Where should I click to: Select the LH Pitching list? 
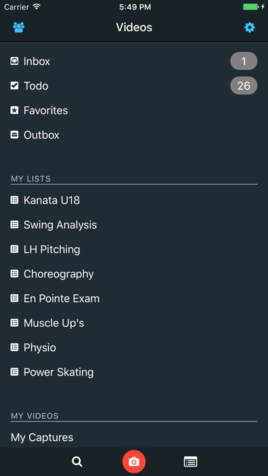(134, 249)
